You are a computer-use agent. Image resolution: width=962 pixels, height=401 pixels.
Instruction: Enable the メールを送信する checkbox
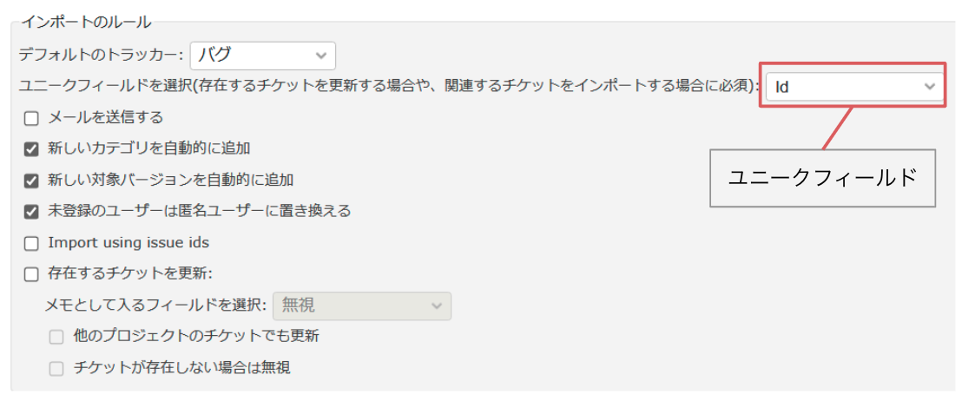[32, 117]
